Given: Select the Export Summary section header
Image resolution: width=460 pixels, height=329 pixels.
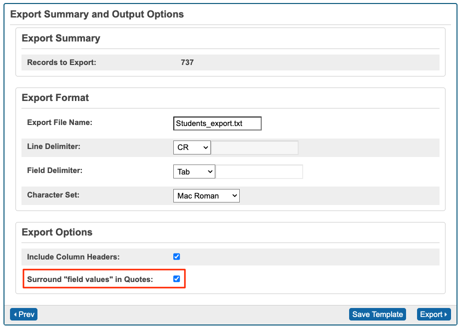Looking at the screenshot, I should pos(60,38).
